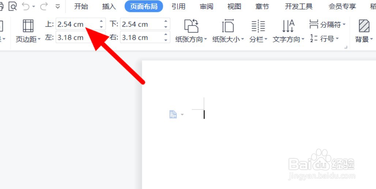Expand the 分栏 dropdown label

point(258,39)
